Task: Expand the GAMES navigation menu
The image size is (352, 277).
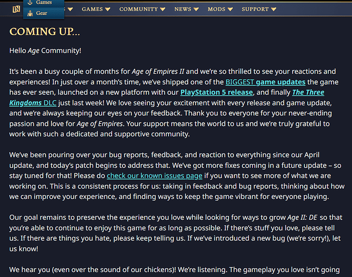Action: click(96, 9)
